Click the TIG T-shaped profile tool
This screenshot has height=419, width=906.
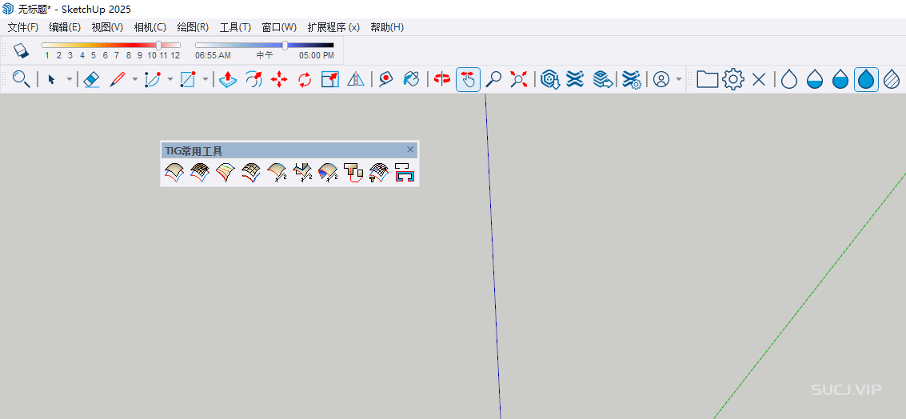(353, 173)
